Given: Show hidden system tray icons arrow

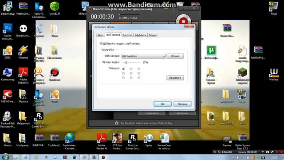Looking at the screenshot, I should (x=233, y=157).
